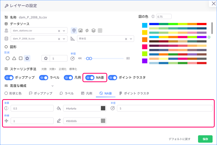217x145 pixels.
Task: Choose the square shape
Action: click(x=21, y=58)
